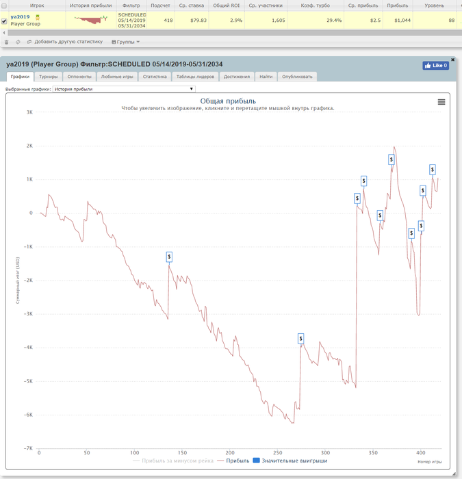Toggle Прибыль за минусом рейка legend series
The width and height of the screenshot is (462, 479).
point(173,461)
